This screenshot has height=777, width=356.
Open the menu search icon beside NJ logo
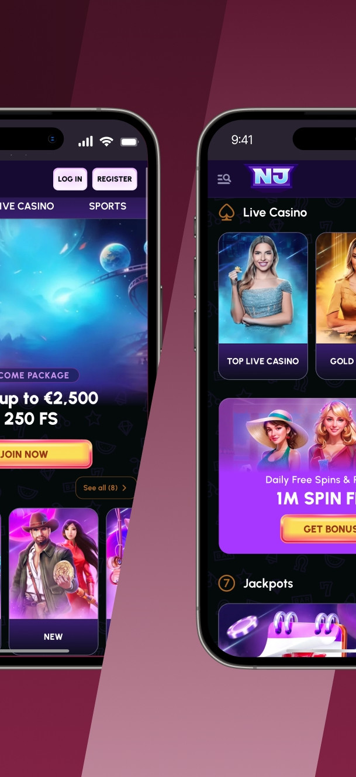(x=224, y=179)
